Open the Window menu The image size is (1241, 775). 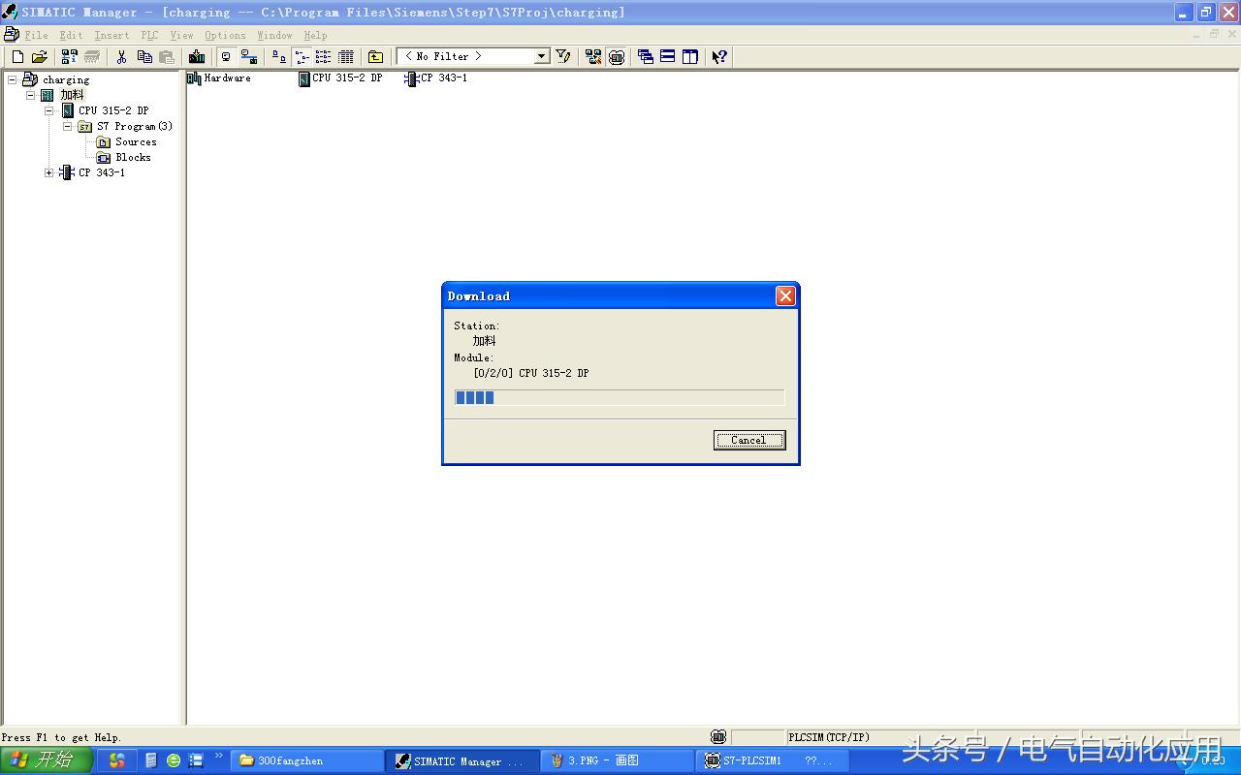click(274, 35)
